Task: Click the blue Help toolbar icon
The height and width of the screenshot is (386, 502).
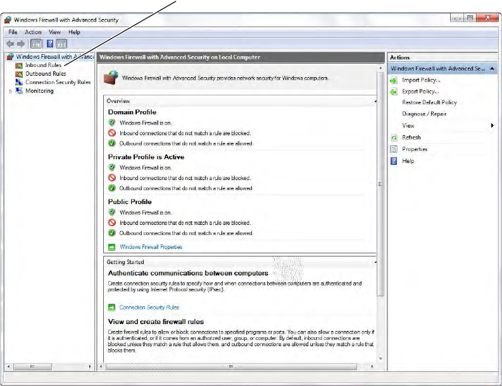Action: (x=50, y=44)
